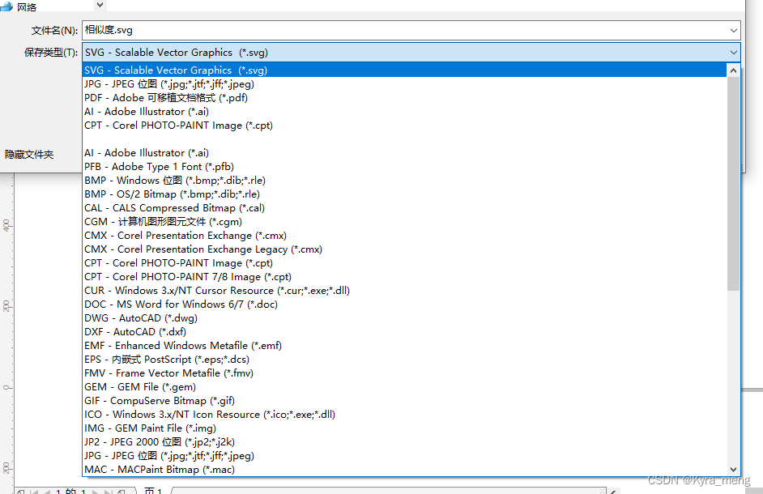Select FMV - Frame Vector Metafile
Screen dimensions: 763x494
405,373
